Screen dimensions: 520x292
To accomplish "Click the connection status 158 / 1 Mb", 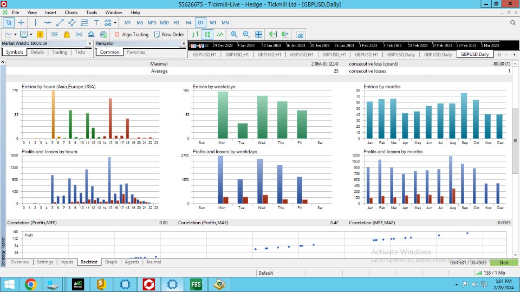I will 491,272.
